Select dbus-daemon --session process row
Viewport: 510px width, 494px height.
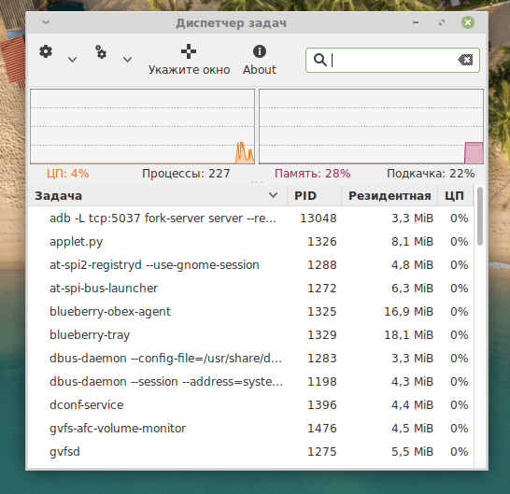[x=250, y=382]
